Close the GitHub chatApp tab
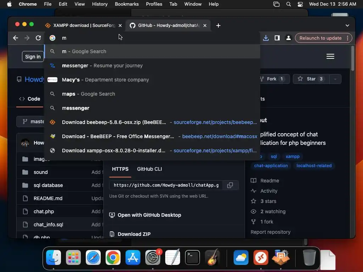The width and height of the screenshot is (363, 272). click(x=205, y=25)
